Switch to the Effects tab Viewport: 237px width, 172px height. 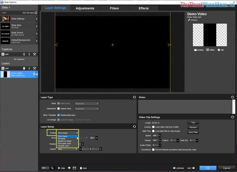point(144,8)
